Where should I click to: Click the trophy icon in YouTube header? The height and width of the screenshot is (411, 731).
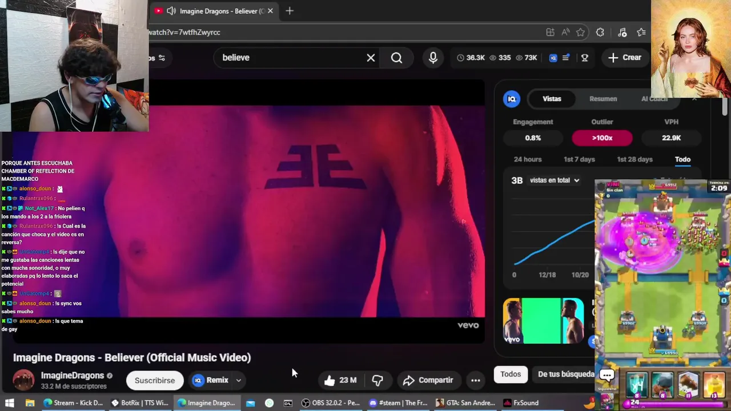point(584,58)
